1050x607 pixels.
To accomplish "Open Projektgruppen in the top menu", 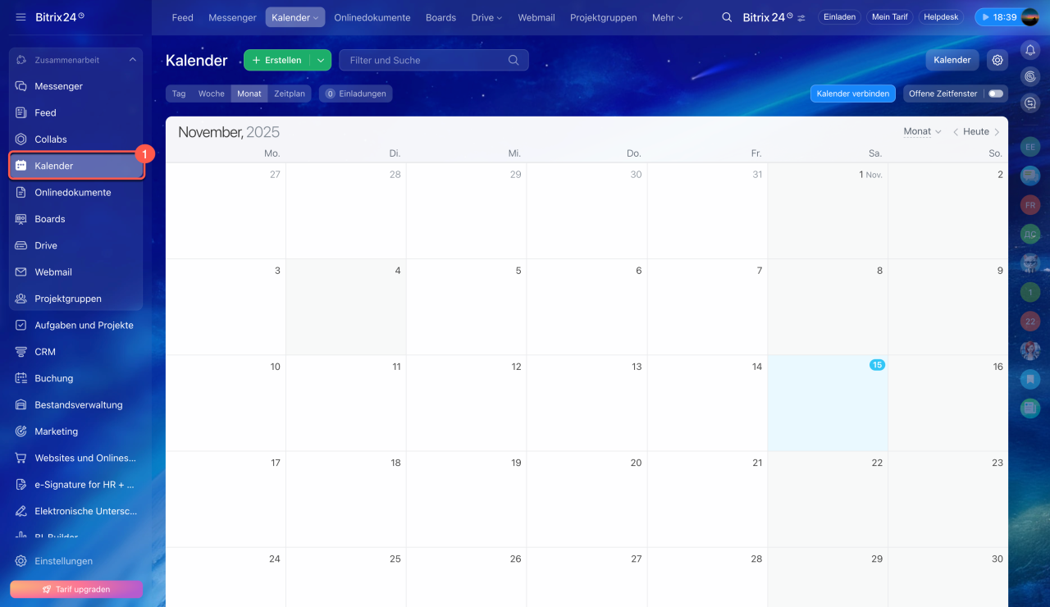I will pyautogui.click(x=604, y=17).
